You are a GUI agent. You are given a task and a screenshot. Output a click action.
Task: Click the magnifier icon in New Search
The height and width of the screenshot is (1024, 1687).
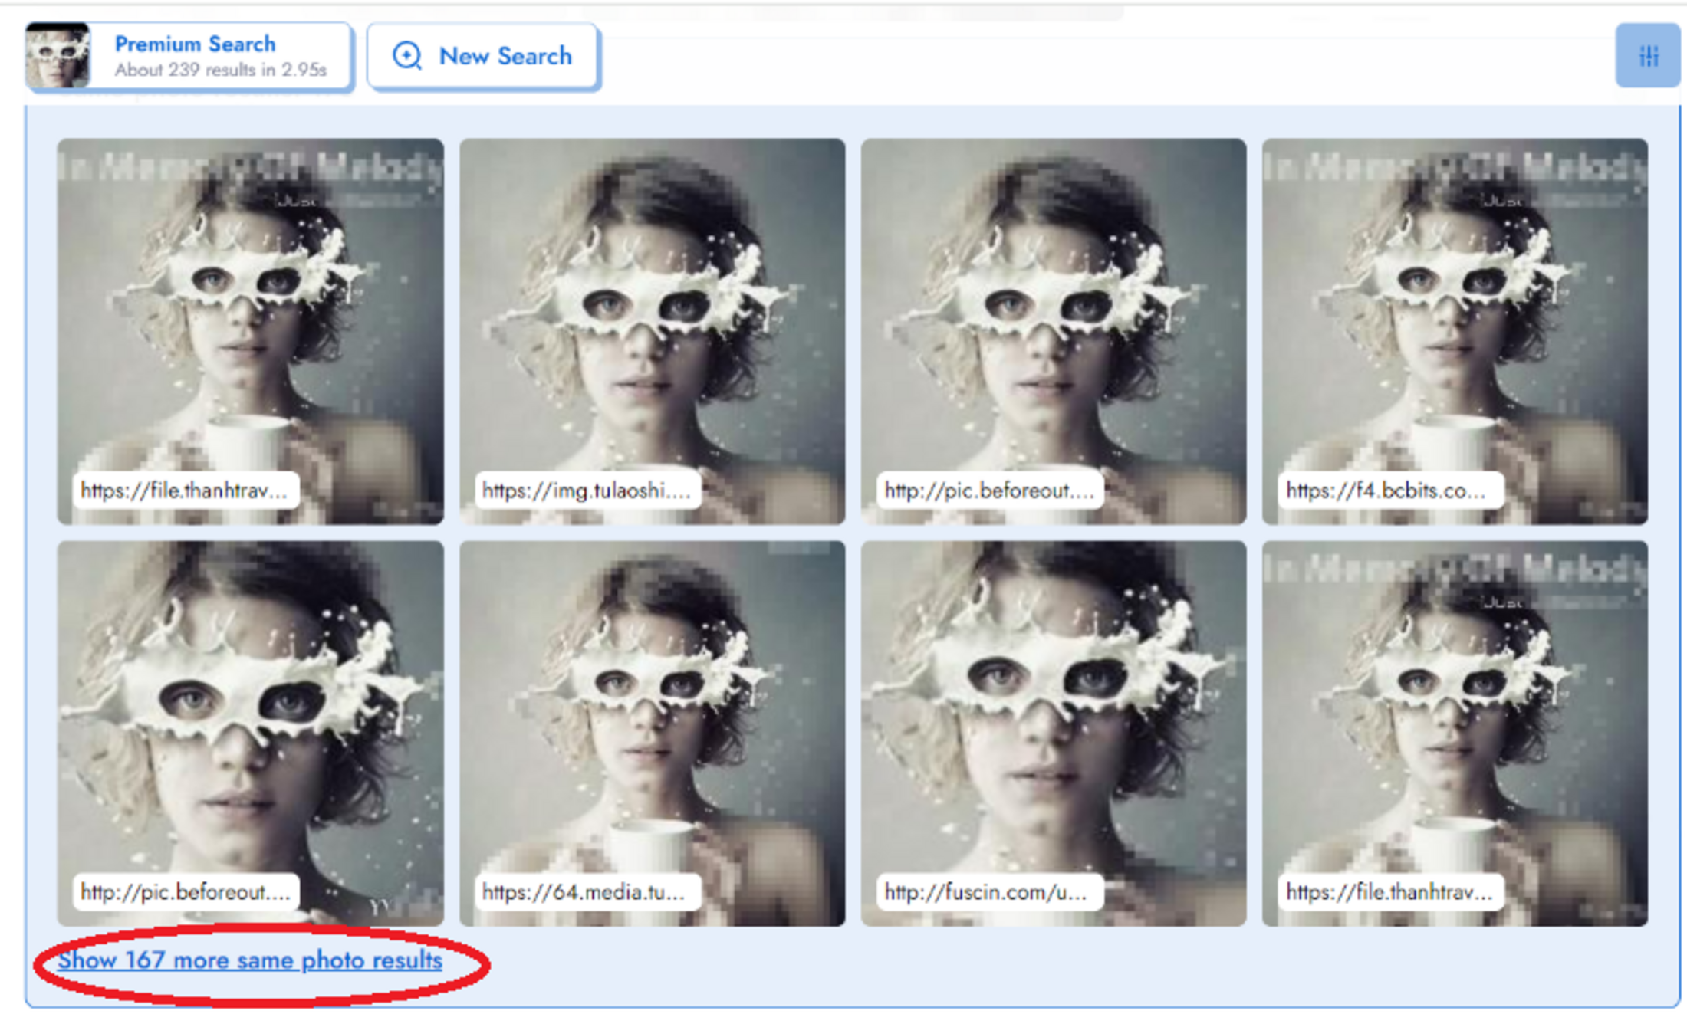pos(406,56)
